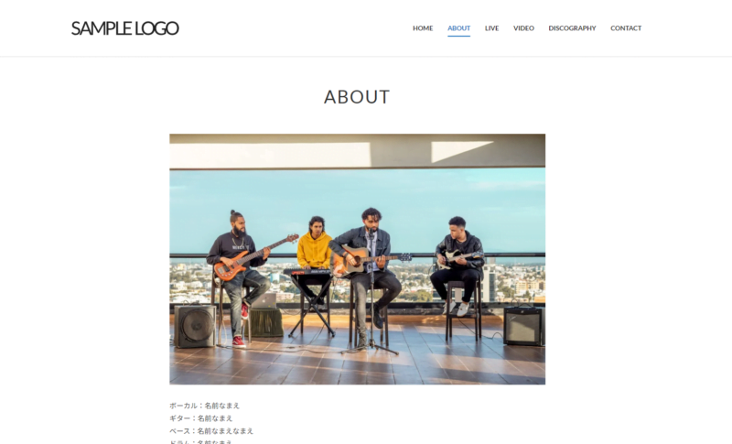Click the large black speaker in photo
732x444 pixels.
[196, 326]
